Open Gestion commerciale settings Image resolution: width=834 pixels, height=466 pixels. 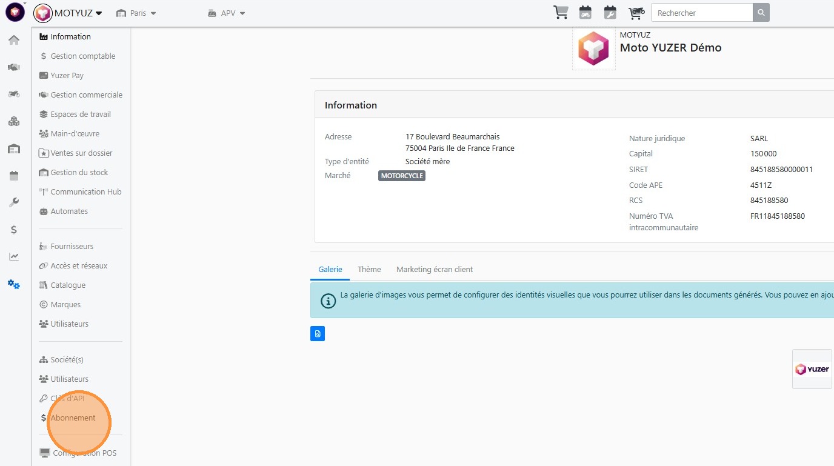81,95
